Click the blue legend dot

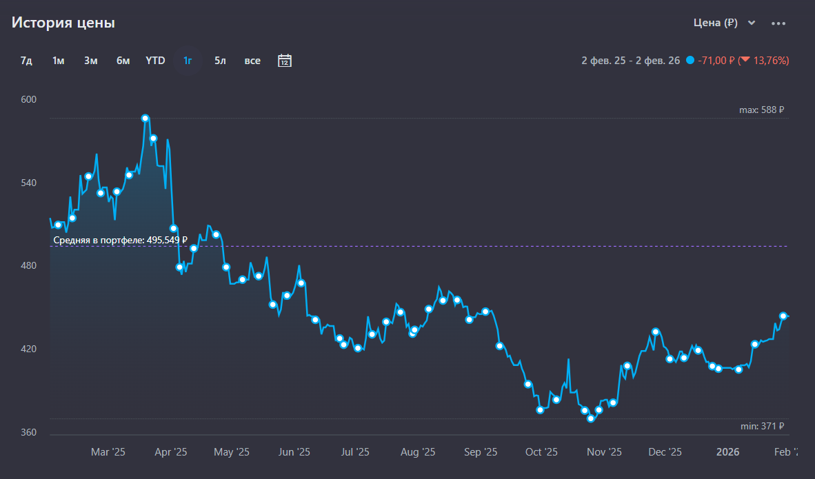click(690, 61)
